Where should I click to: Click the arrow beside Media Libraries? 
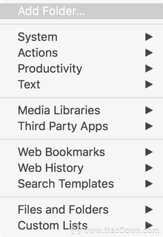149,110
